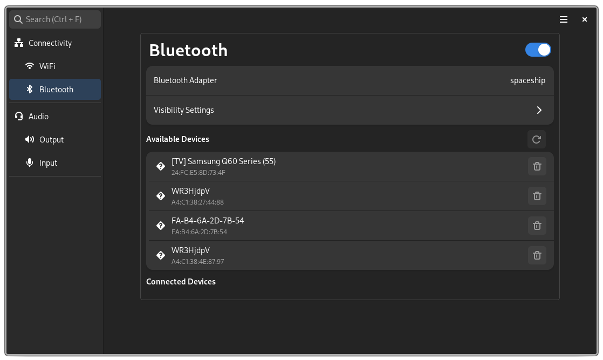The height and width of the screenshot is (360, 603).
Task: Open the Connectivity category
Action: [x=50, y=43]
